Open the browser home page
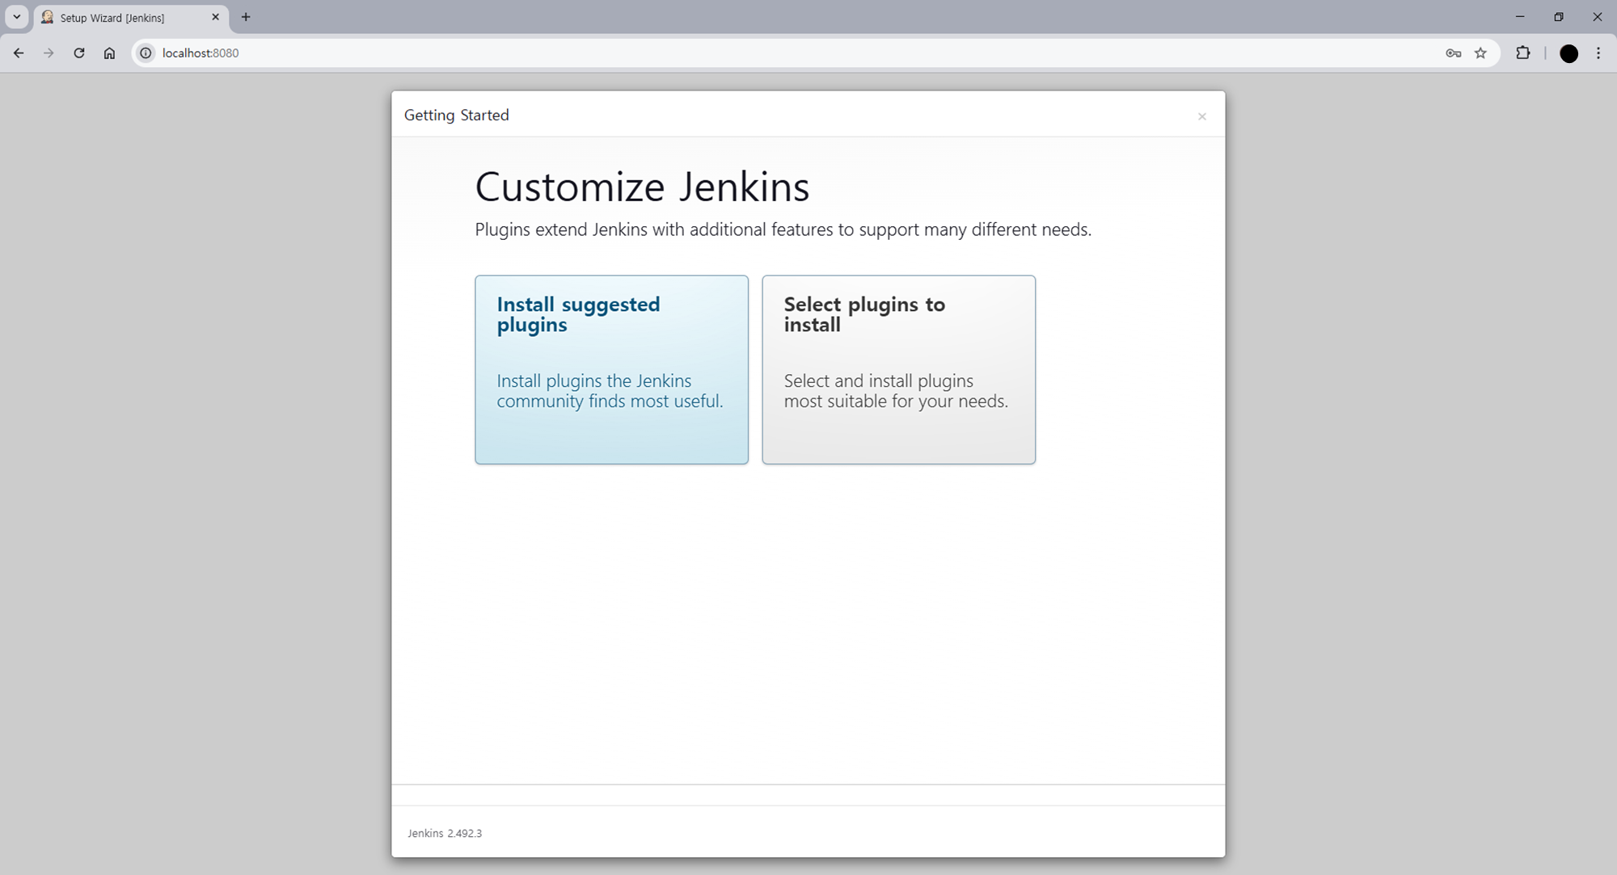The height and width of the screenshot is (875, 1617). pos(109,53)
